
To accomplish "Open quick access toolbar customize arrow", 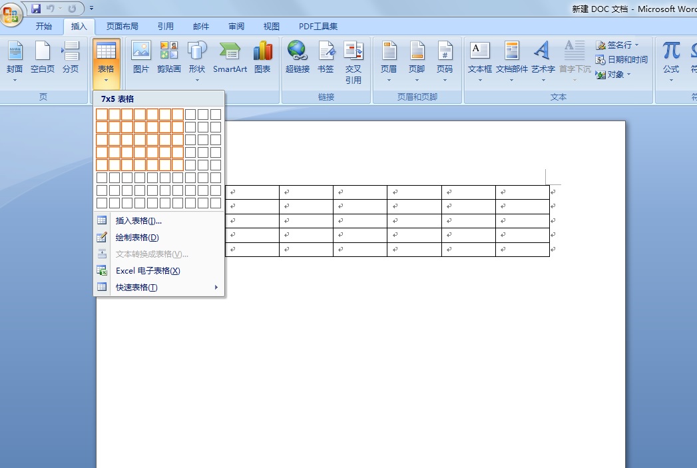I will coord(92,9).
